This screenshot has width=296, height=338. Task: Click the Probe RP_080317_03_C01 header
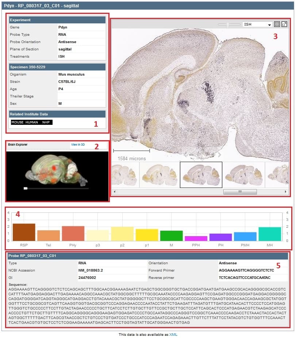click(148, 256)
